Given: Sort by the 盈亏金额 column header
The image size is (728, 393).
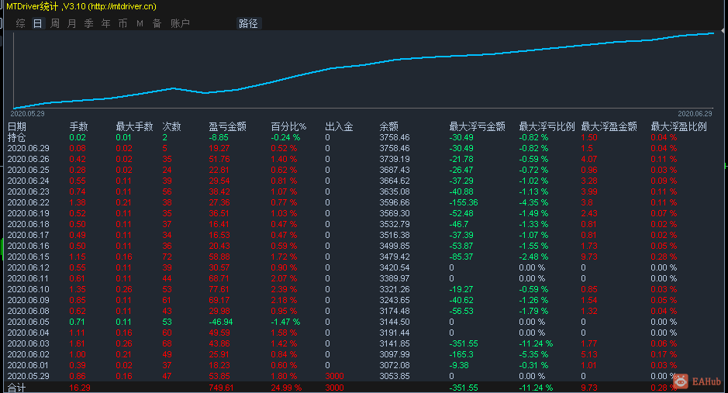Looking at the screenshot, I should tap(227, 126).
